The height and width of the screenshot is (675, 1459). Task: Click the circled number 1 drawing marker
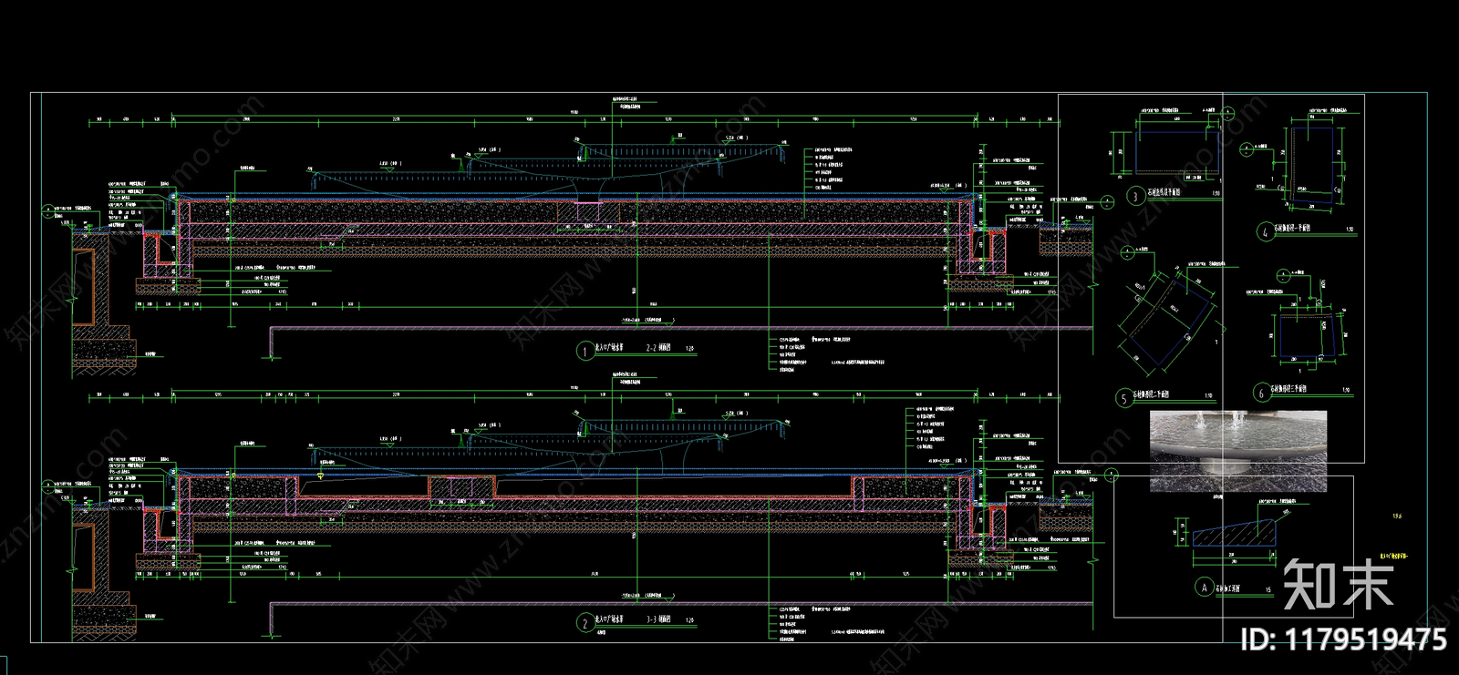[x=585, y=351]
